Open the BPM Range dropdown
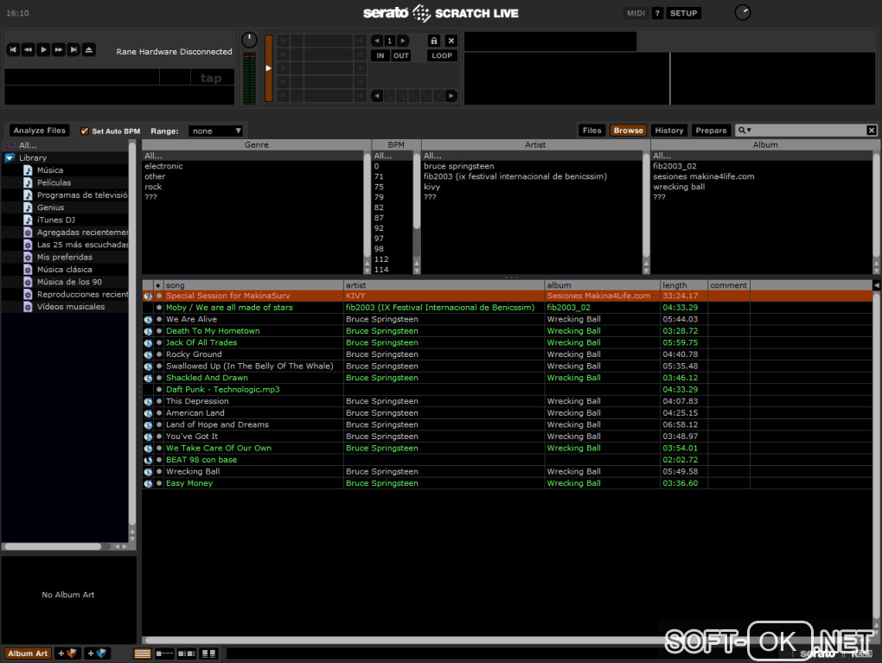 pos(216,131)
